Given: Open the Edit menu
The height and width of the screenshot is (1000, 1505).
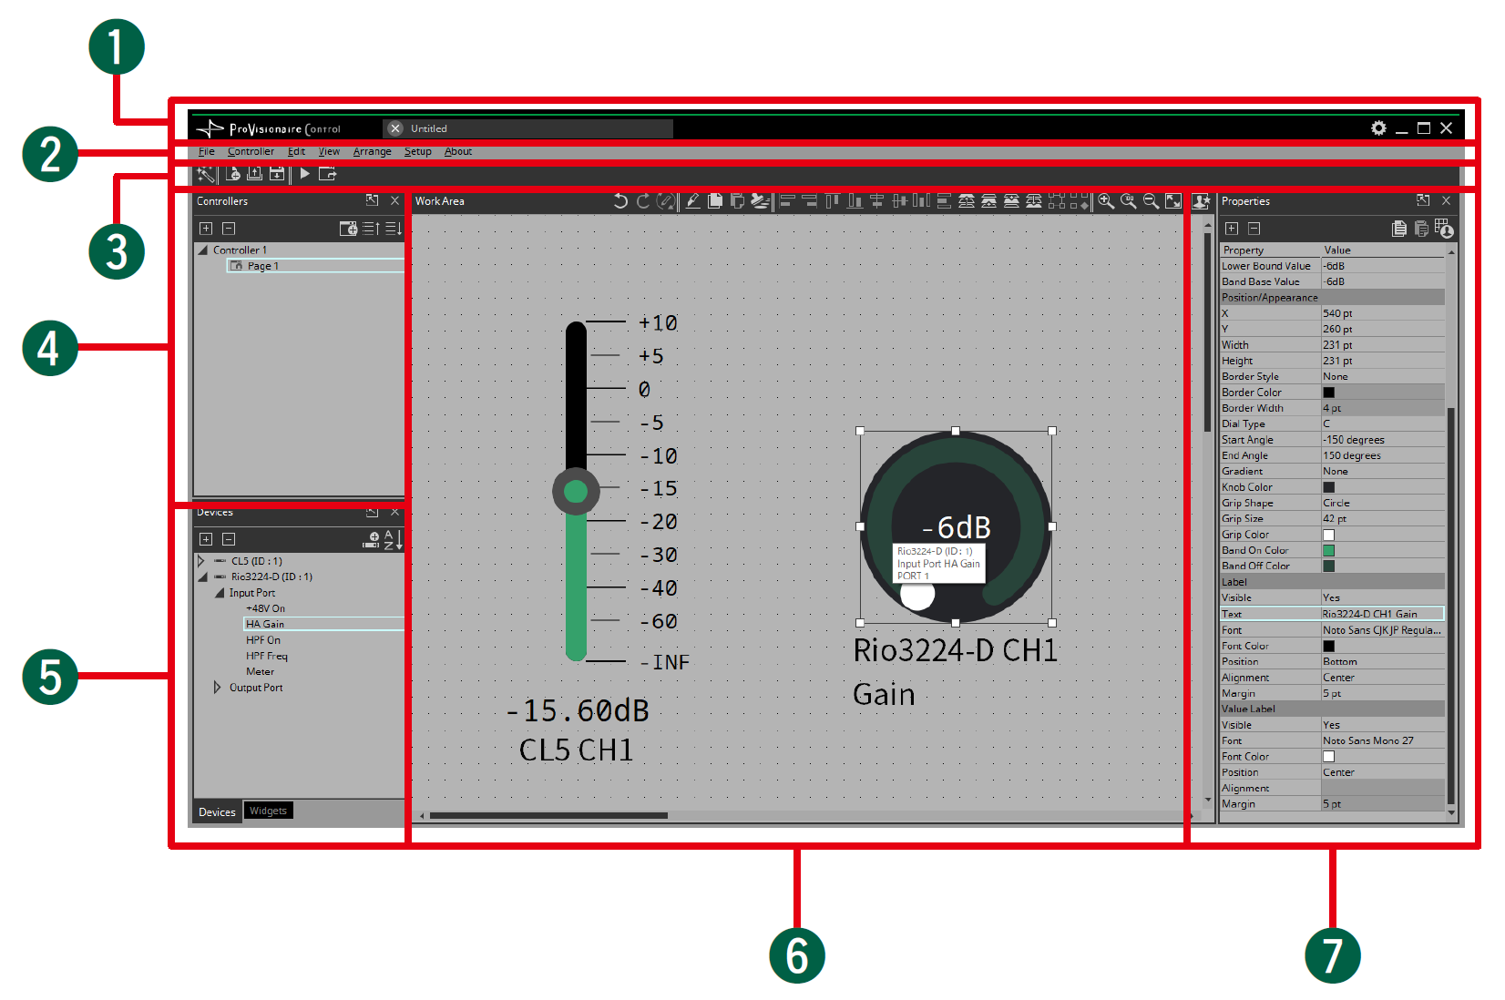Looking at the screenshot, I should coord(296,151).
